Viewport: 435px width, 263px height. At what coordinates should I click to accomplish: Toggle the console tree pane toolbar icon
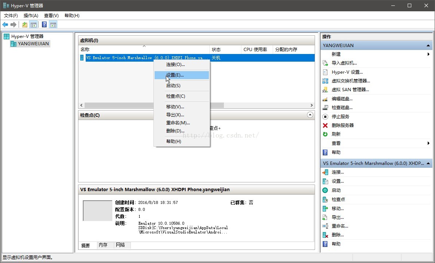pos(34,25)
